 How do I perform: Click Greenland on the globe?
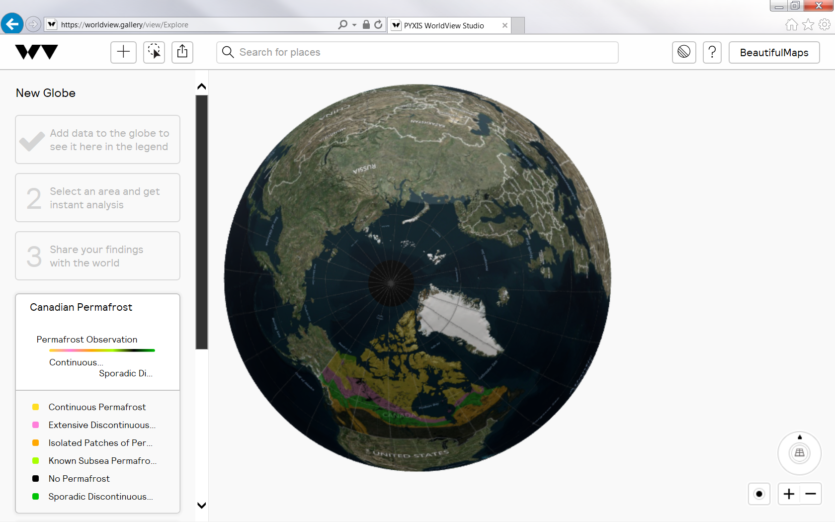tap(457, 318)
